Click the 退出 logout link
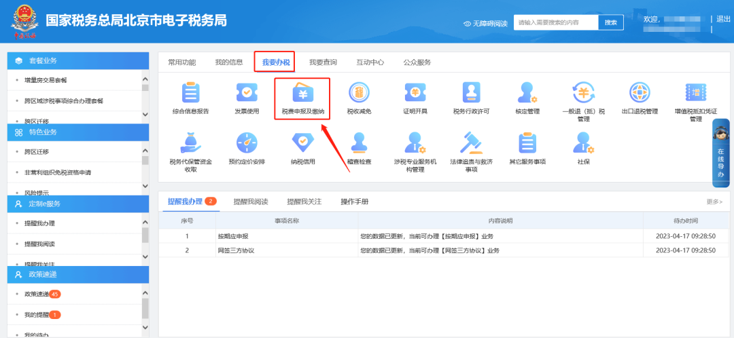Viewport: 734px width, 338px height. point(723,19)
